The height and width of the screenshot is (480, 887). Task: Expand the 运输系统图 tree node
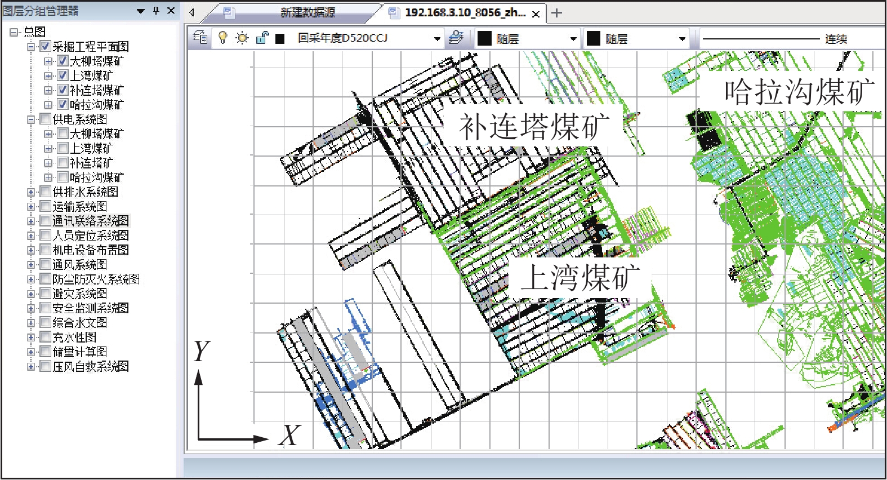[x=31, y=207]
